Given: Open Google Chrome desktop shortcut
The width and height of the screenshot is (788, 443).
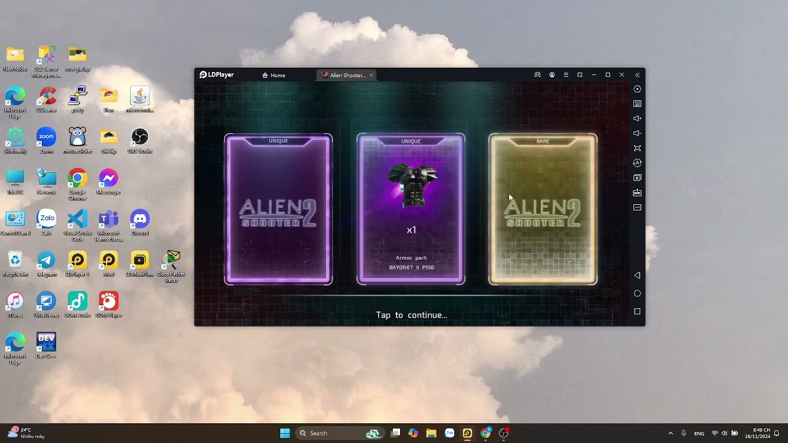Looking at the screenshot, I should [78, 184].
